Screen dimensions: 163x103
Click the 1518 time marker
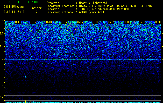pos(126,22)
